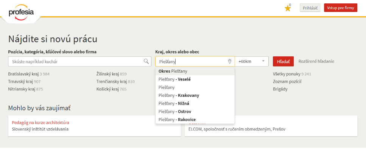Select Piešťany - Ostrov suggestion
This screenshot has height=154, width=366.
[x=195, y=112]
